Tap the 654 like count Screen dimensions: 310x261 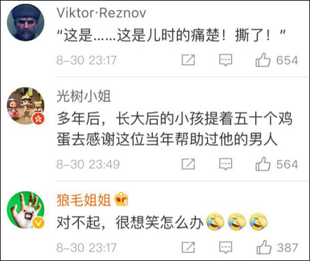coord(287,60)
